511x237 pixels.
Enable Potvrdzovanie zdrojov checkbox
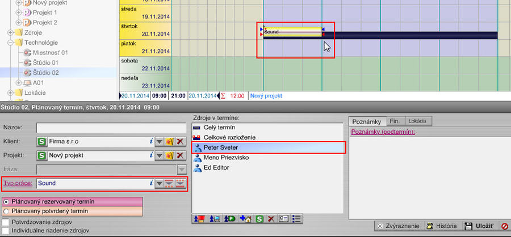point(6,222)
